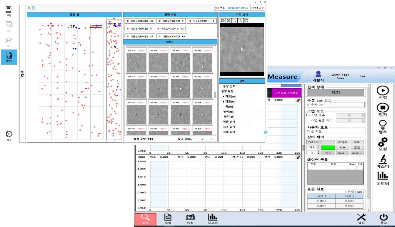Image resolution: width=395 pixels, height=227 pixels.
Task: Click the 시료 1 column header
Action: coord(321,196)
